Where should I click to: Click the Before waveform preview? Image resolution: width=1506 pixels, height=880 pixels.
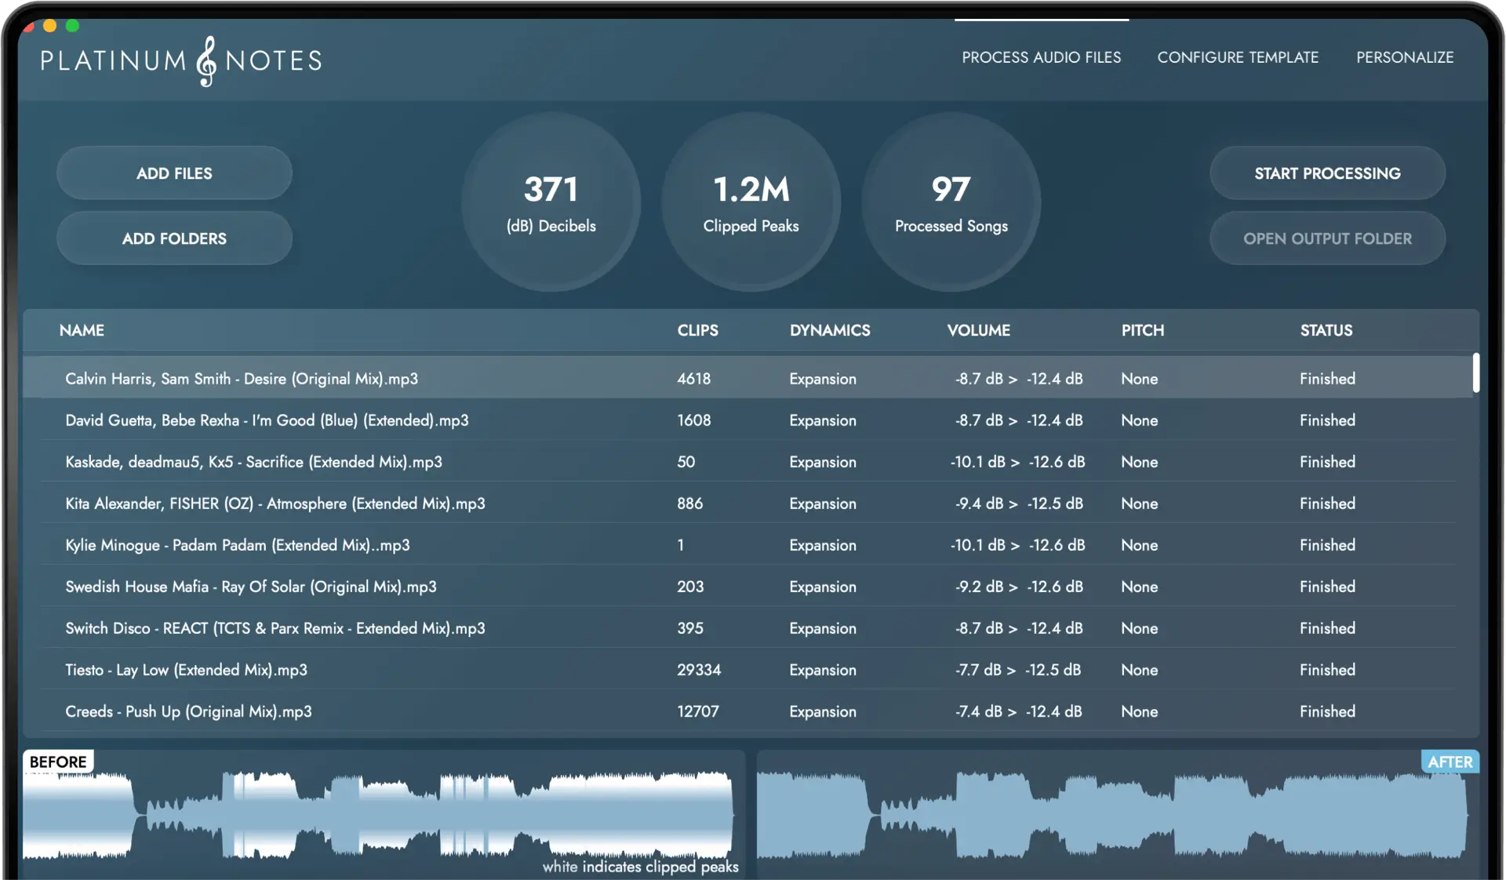click(376, 816)
